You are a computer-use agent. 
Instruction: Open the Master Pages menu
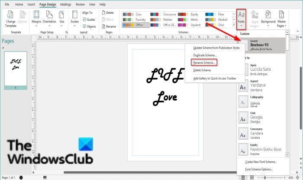(x=281, y=19)
